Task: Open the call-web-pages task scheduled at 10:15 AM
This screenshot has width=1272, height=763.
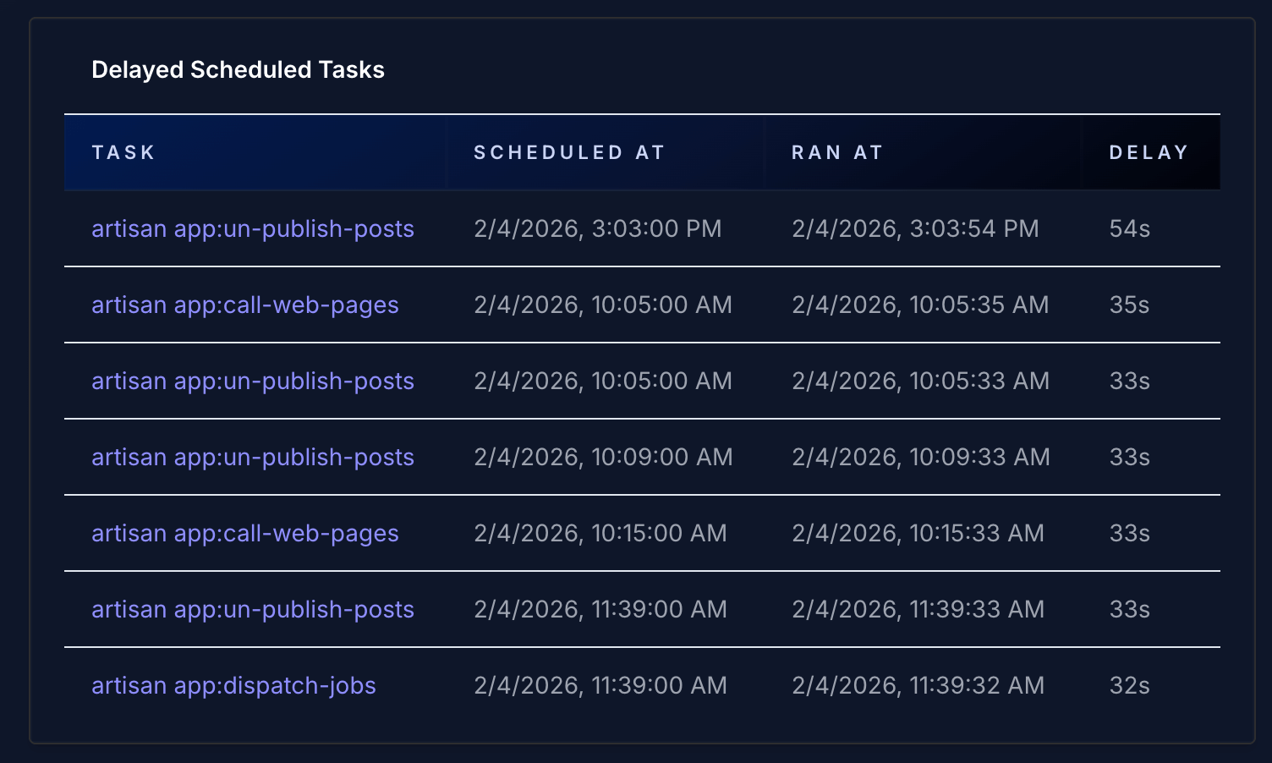Action: [244, 533]
